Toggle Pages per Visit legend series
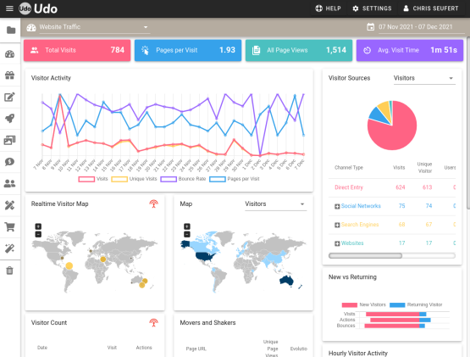 tap(235, 179)
